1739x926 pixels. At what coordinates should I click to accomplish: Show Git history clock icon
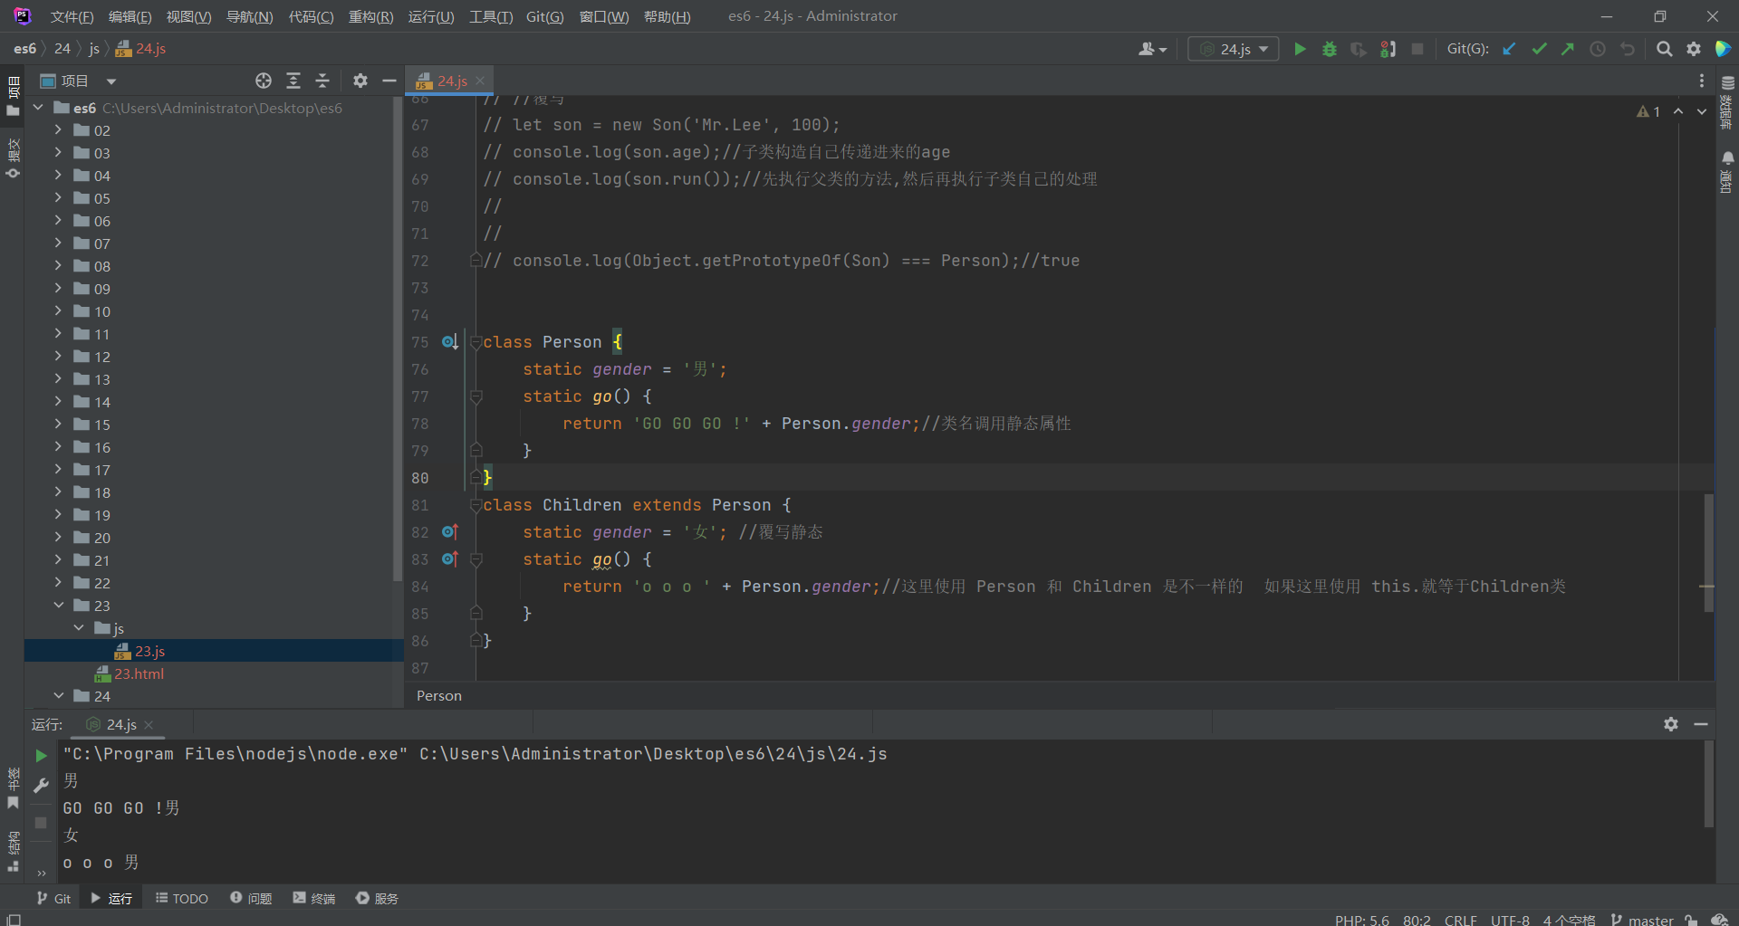tap(1598, 49)
